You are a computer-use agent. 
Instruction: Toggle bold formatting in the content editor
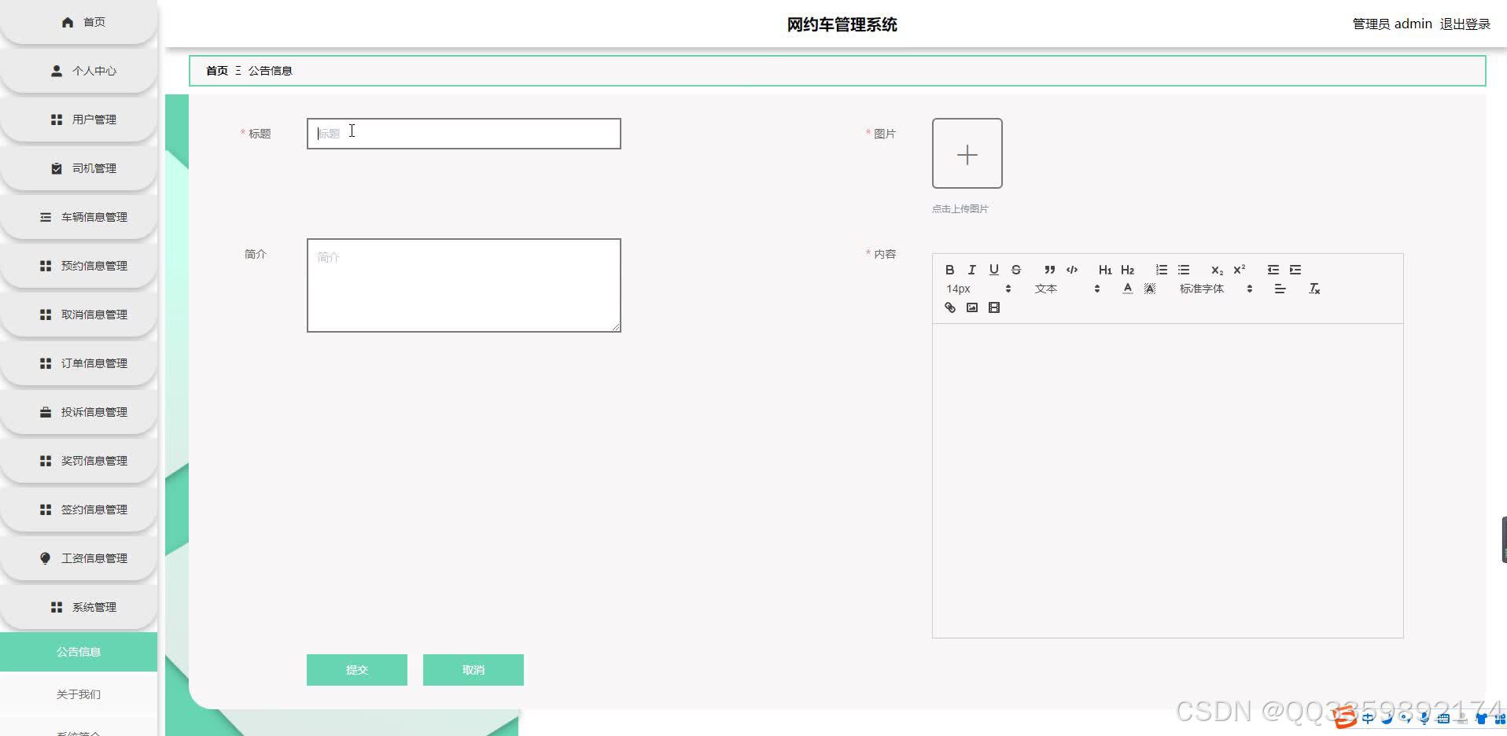tap(949, 270)
